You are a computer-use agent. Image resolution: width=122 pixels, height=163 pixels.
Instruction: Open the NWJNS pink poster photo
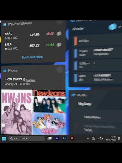[17, 112]
